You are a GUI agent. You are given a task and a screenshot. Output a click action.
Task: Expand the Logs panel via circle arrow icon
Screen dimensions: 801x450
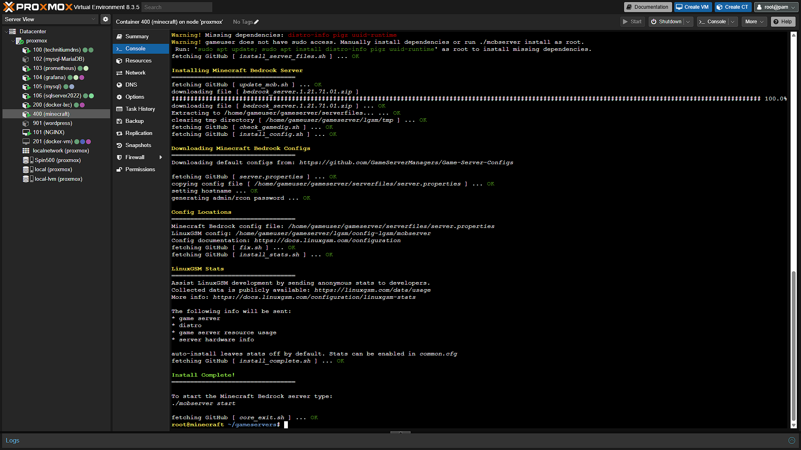791,440
